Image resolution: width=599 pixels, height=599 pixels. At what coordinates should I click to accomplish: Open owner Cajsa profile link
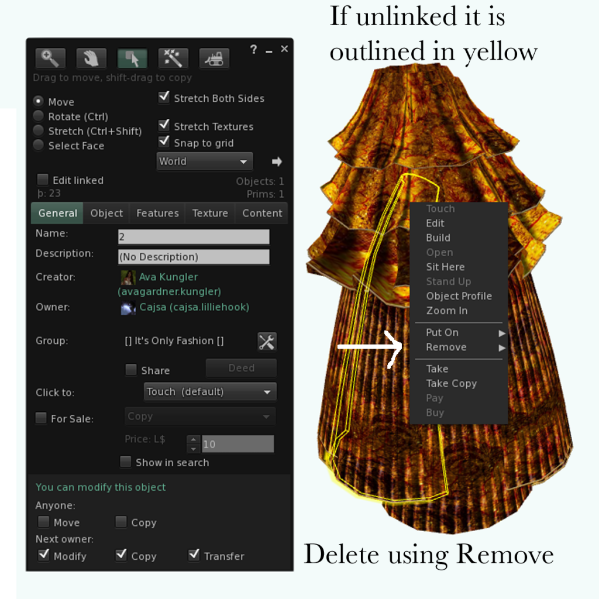click(x=193, y=307)
